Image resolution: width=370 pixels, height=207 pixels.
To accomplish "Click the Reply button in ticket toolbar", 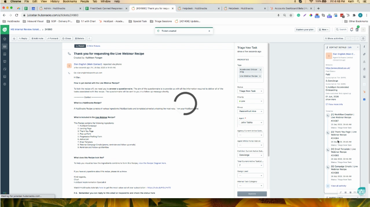I will click(23, 39).
